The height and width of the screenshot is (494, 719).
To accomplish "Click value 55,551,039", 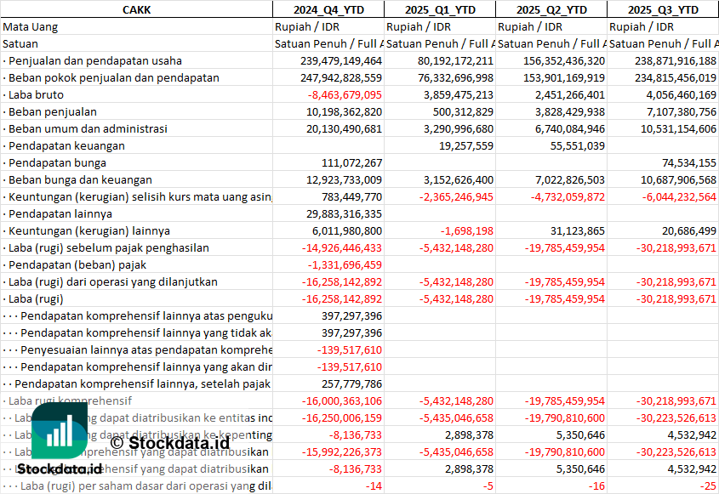I will tap(578, 145).
